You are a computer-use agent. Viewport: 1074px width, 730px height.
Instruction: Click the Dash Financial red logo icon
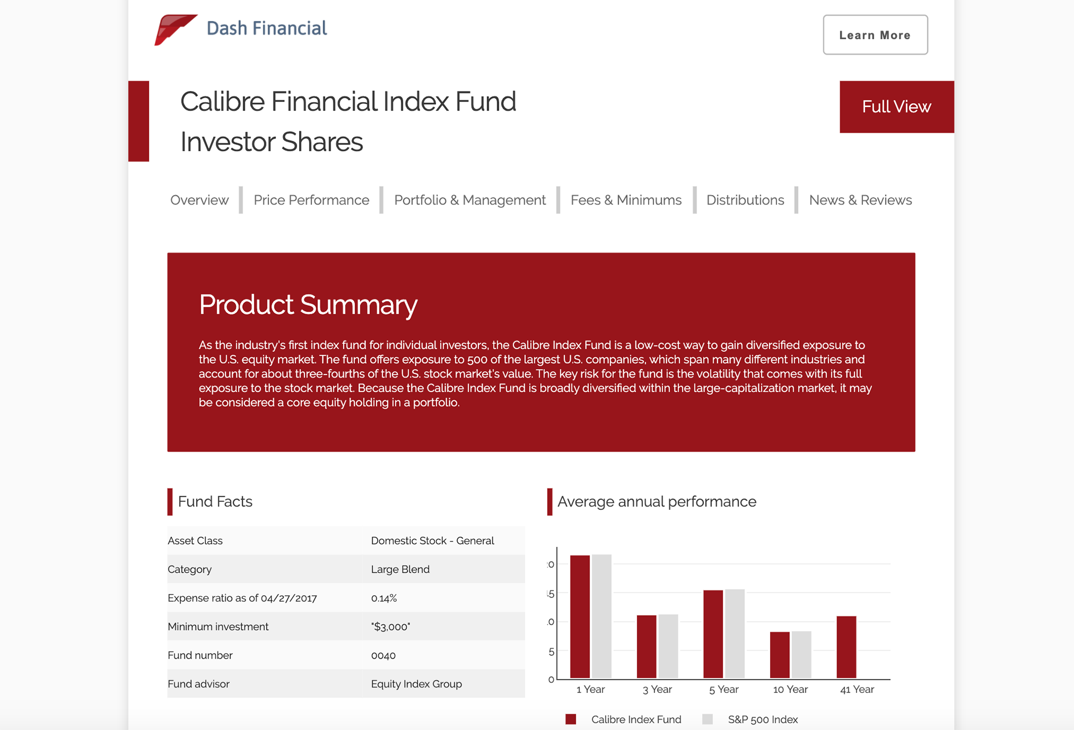coord(174,29)
